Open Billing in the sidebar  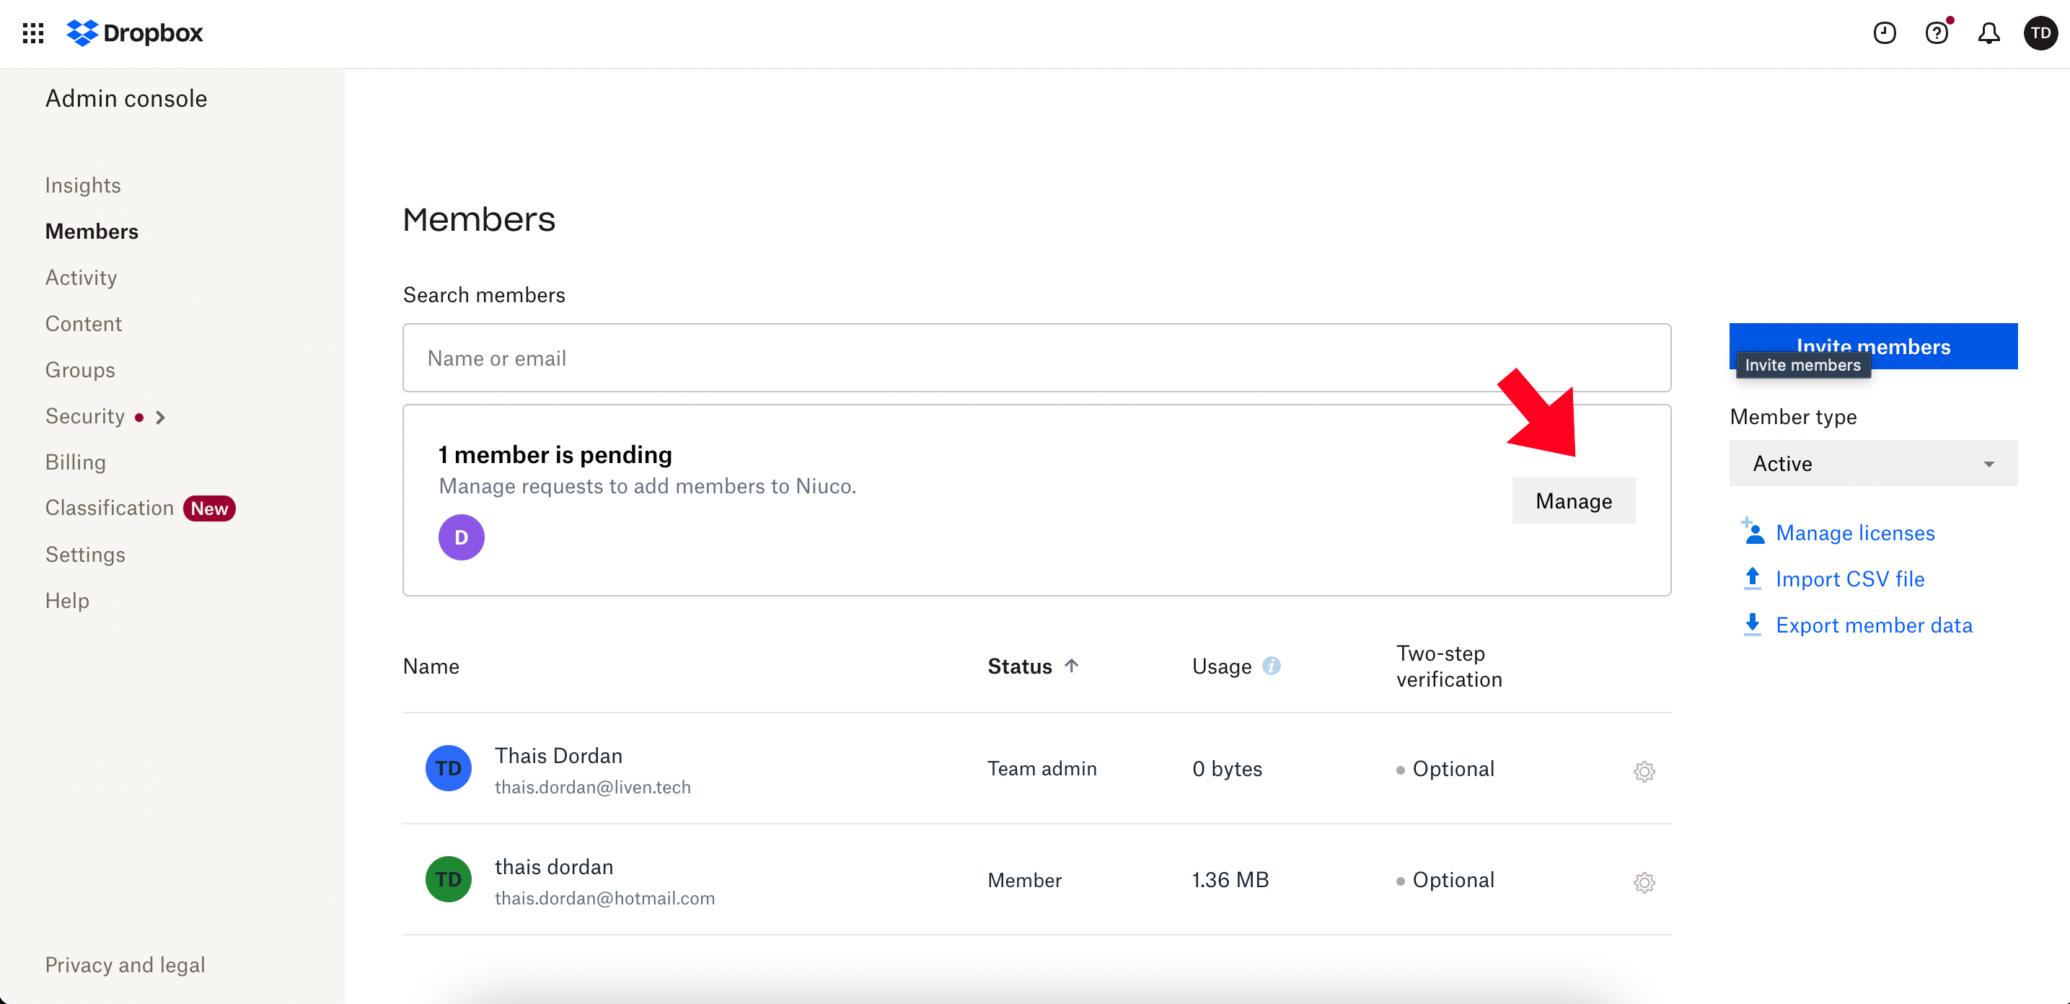coord(76,462)
